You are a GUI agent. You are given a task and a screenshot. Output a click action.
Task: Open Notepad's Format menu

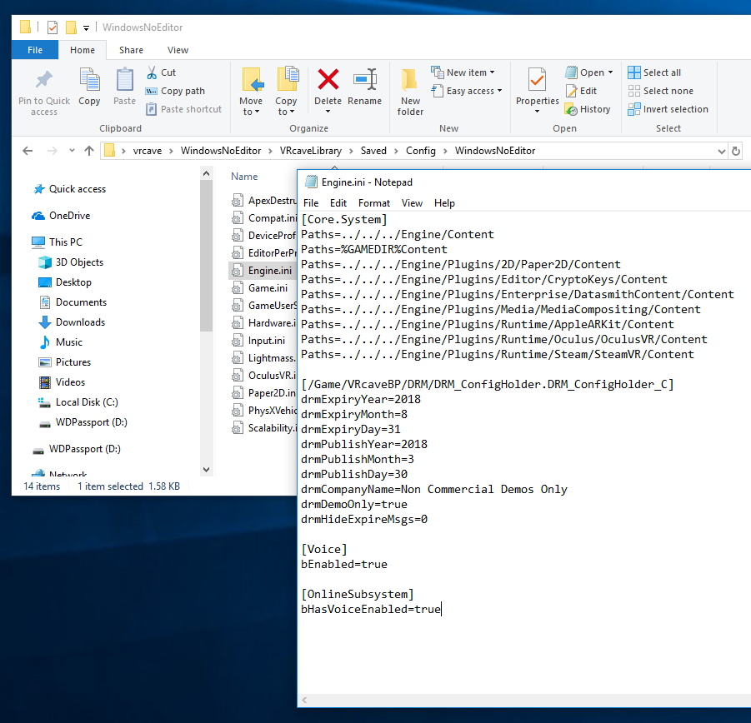[374, 202]
